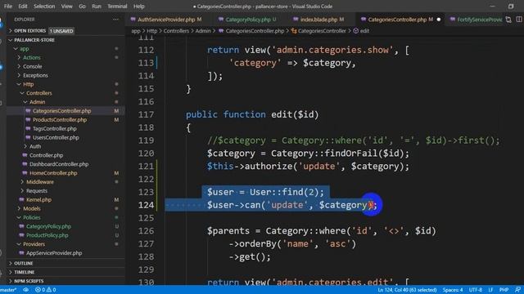Screen dimensions: 524x294
Task: Expand the NPM Scripts section
Action: pos(29,281)
